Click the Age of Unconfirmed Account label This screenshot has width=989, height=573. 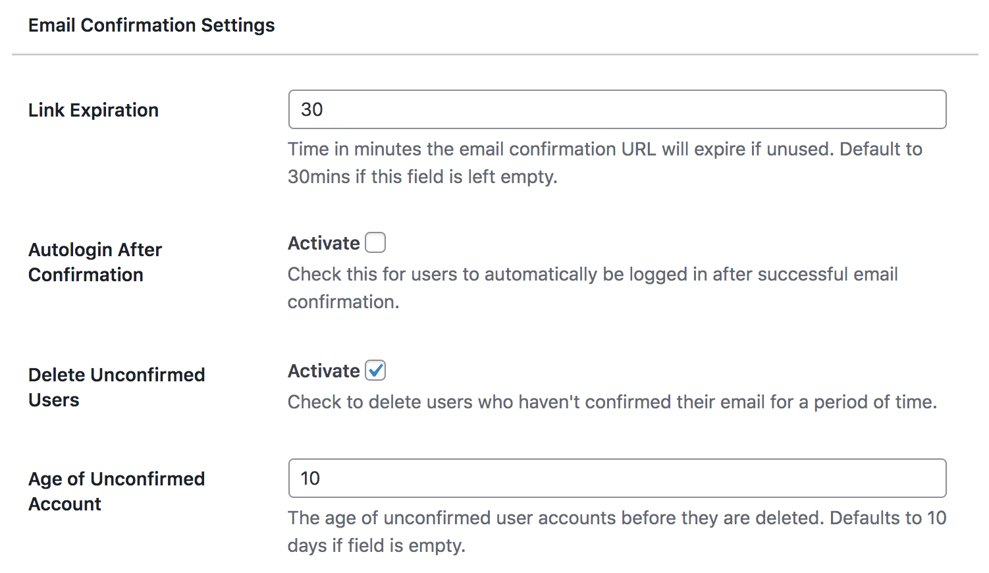[x=117, y=491]
